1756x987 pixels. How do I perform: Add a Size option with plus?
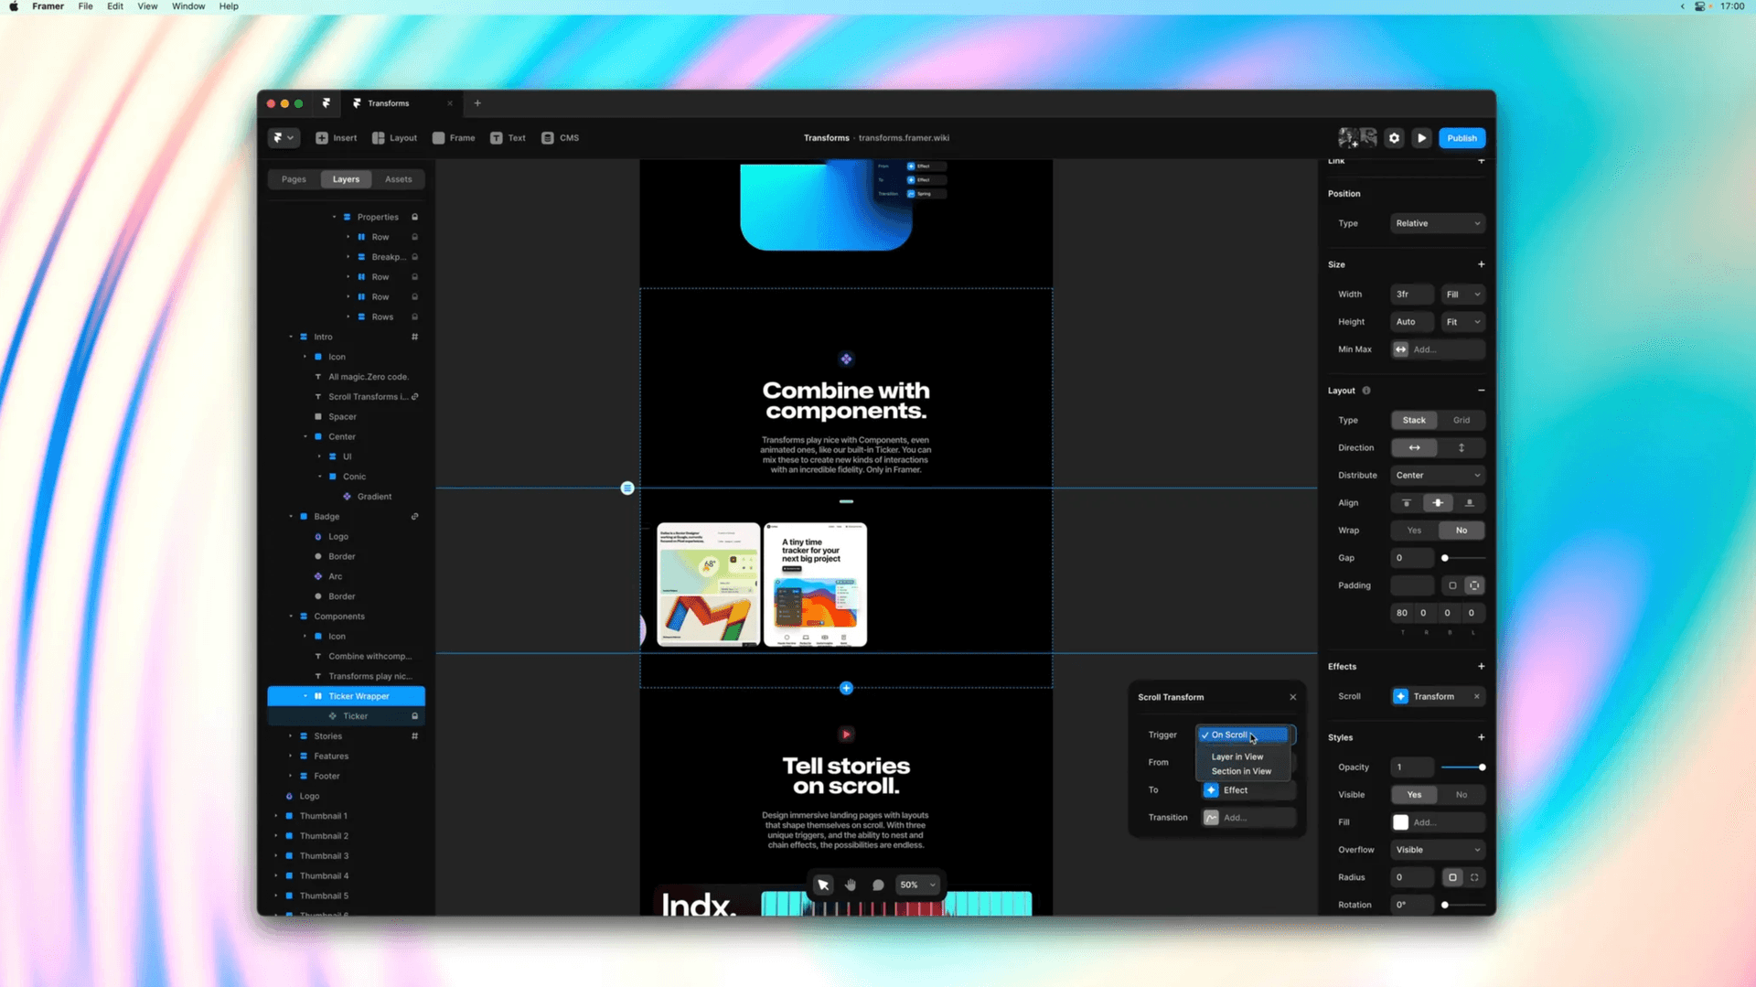[x=1482, y=264]
